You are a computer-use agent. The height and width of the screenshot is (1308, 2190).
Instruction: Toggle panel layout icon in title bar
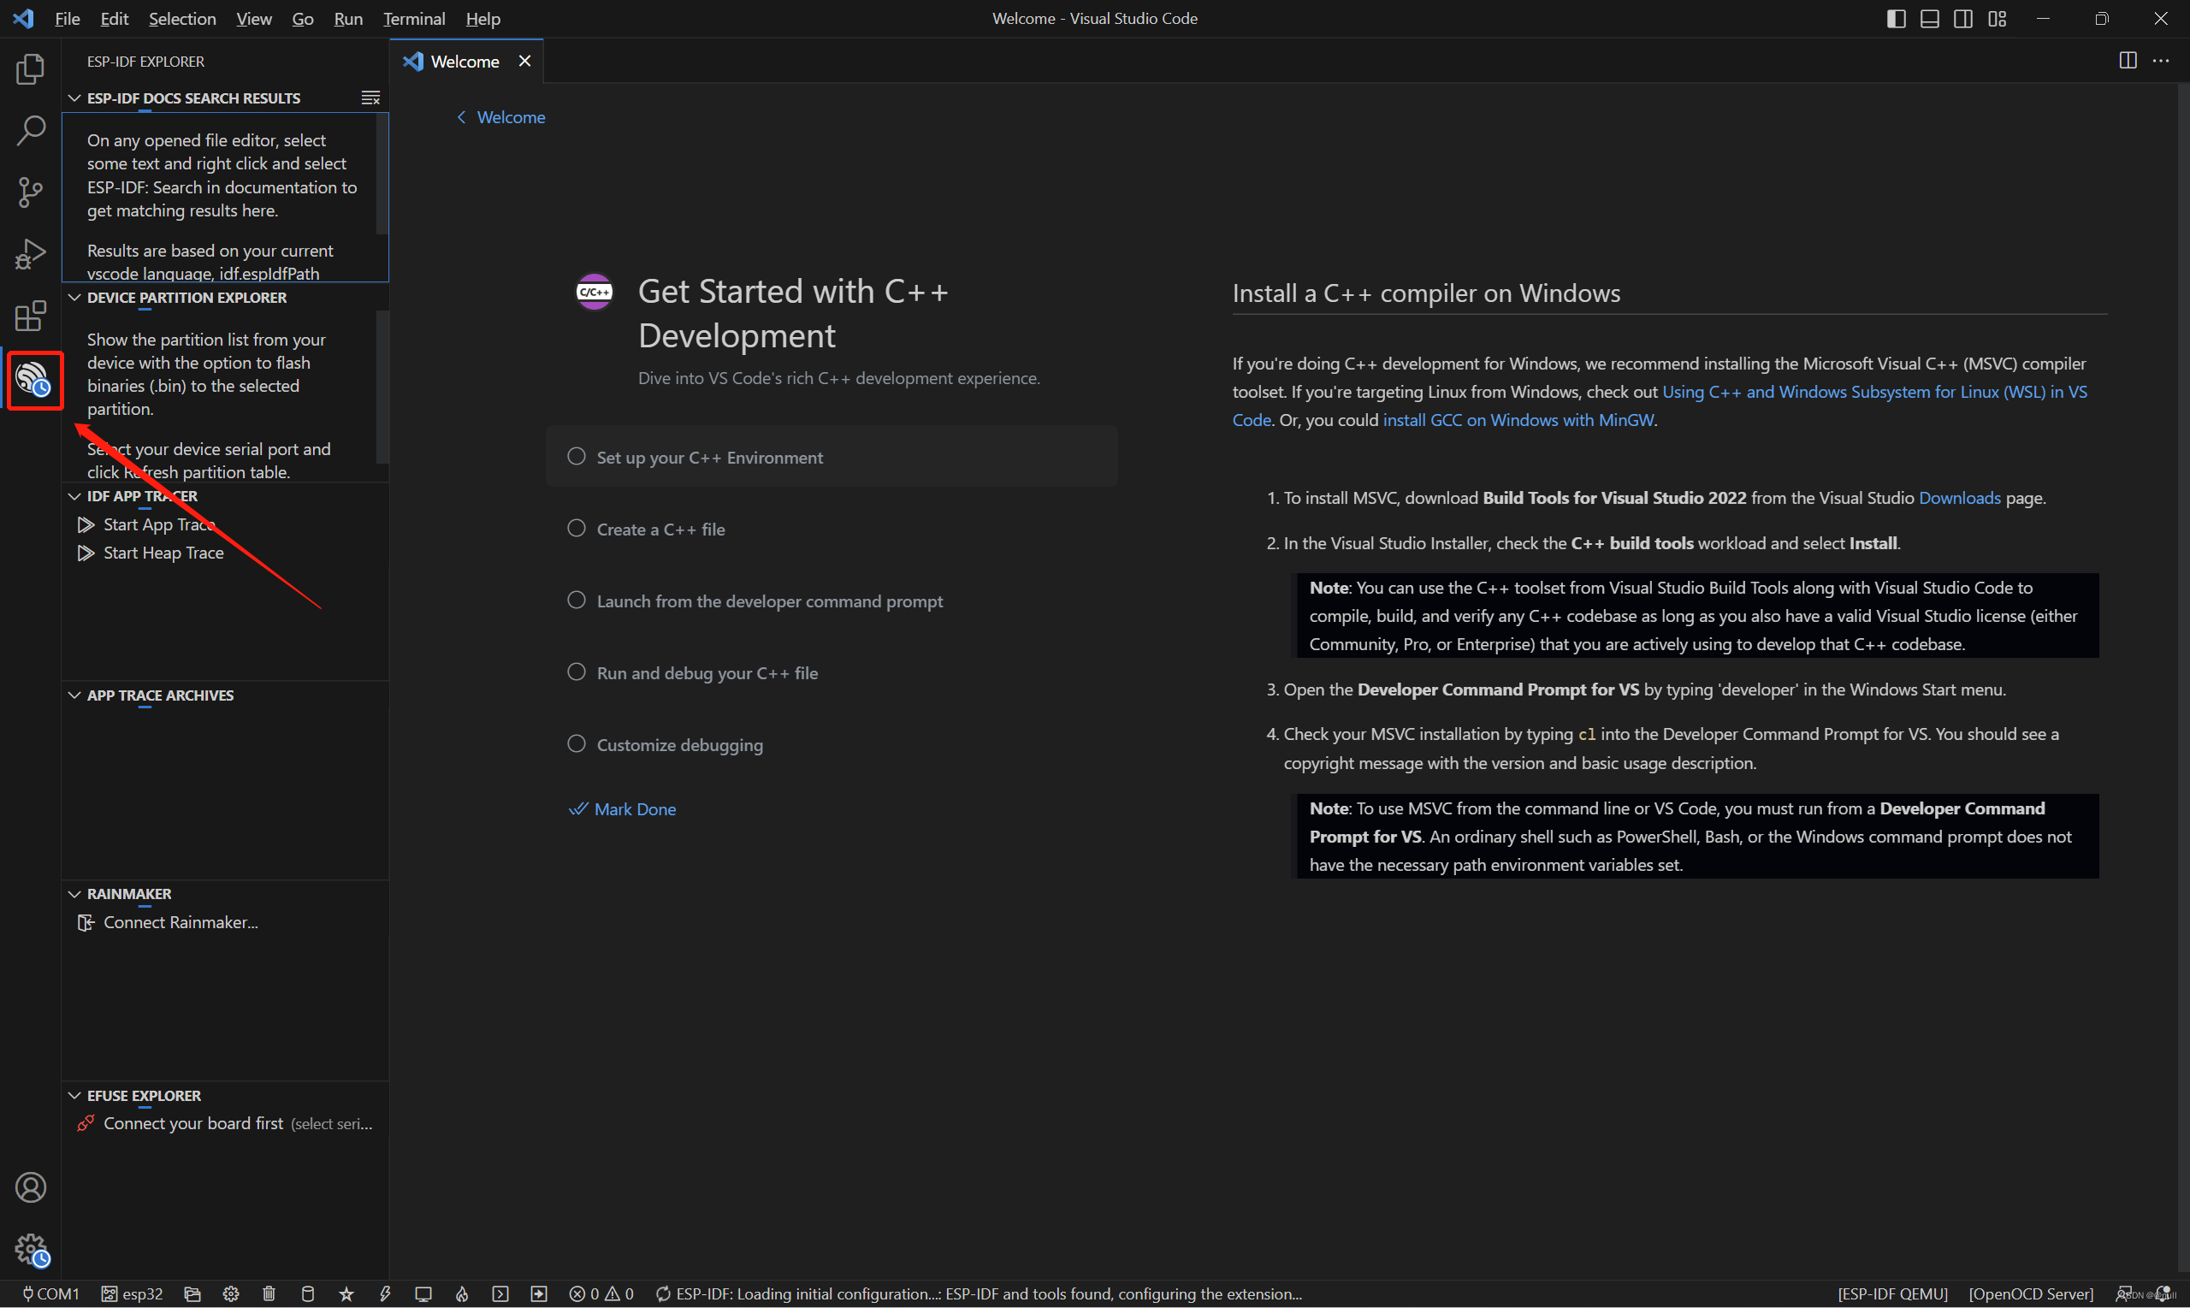1929,19
